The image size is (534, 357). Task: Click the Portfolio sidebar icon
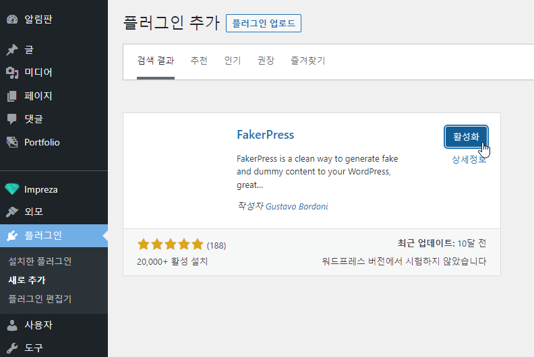(12, 142)
